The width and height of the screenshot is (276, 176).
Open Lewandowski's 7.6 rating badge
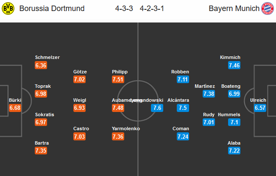157,108
